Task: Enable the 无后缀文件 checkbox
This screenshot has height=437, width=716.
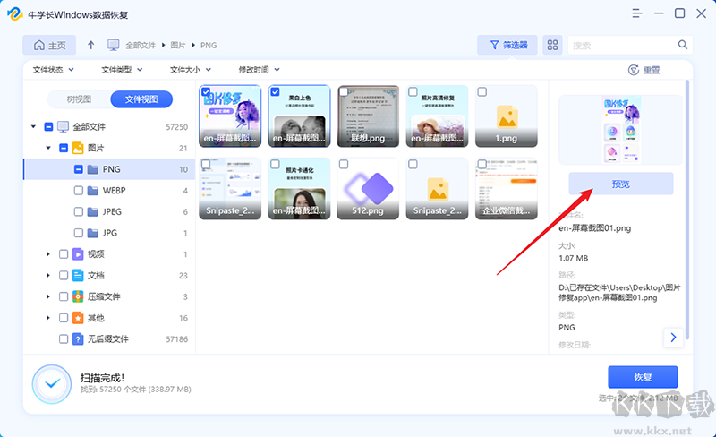Action: (64, 339)
